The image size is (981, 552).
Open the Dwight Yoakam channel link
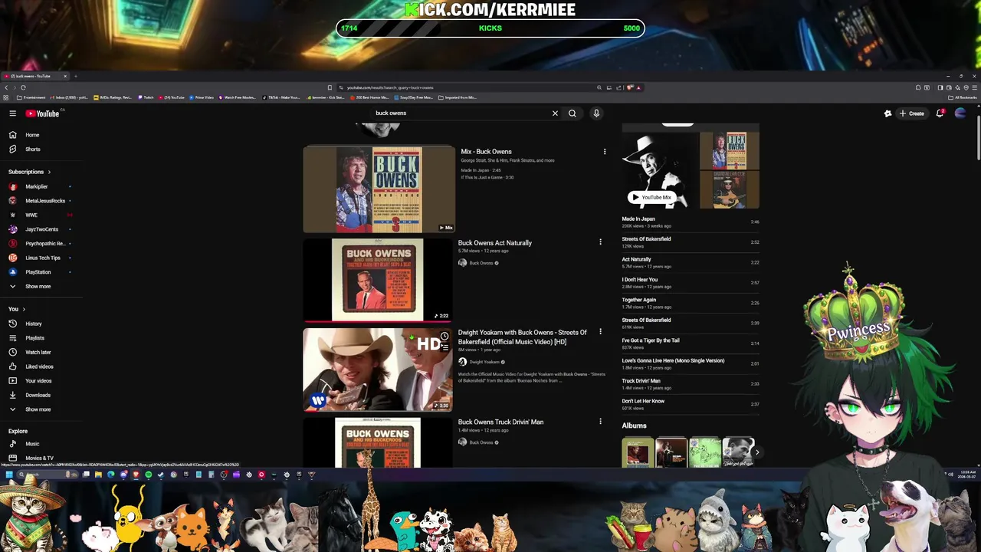tap(484, 362)
